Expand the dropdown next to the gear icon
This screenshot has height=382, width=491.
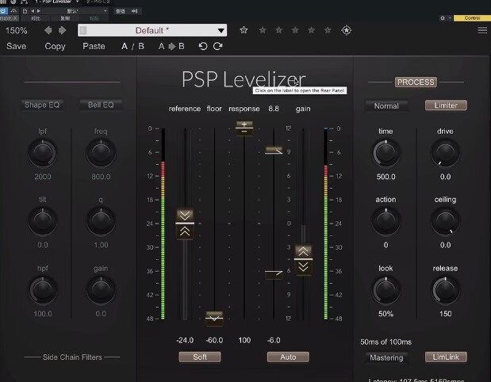pyautogui.click(x=449, y=18)
